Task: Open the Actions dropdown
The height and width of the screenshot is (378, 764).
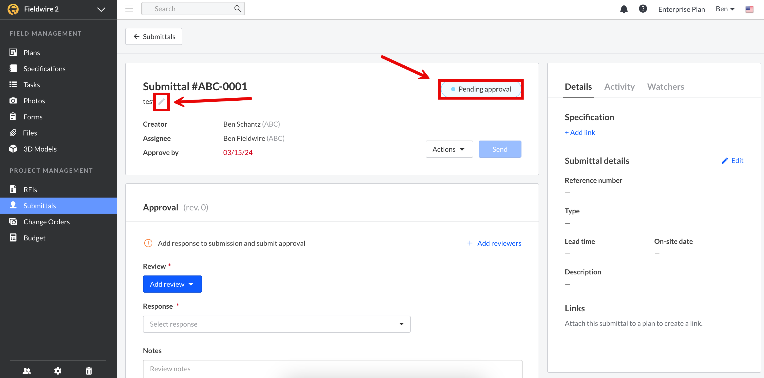Action: [449, 149]
